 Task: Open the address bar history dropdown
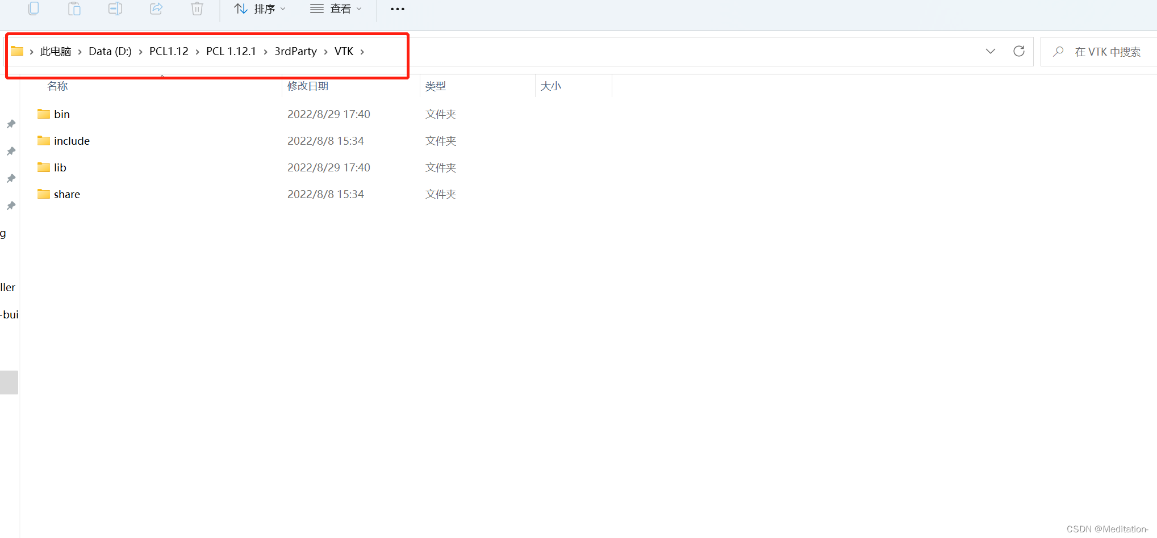pos(991,51)
